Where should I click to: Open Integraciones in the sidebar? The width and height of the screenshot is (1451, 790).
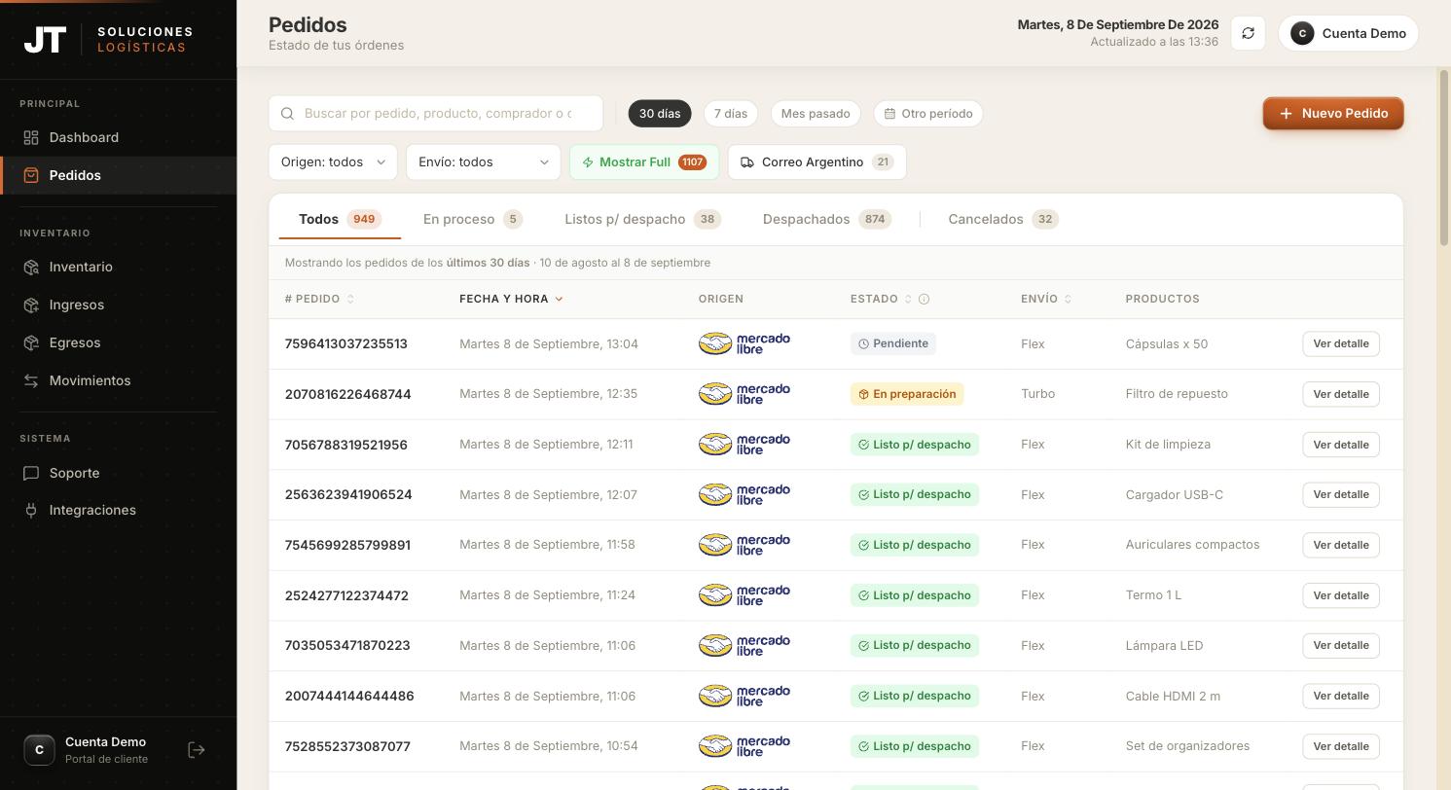click(118, 510)
